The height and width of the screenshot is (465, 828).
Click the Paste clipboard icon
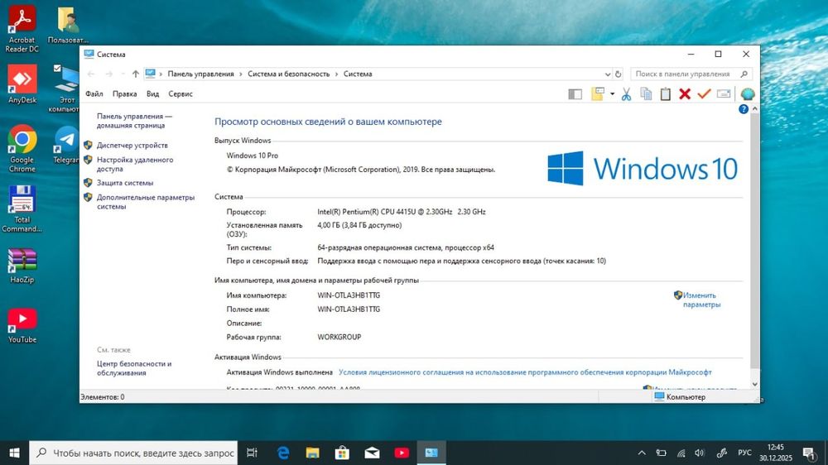(x=666, y=94)
